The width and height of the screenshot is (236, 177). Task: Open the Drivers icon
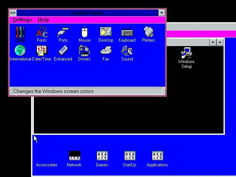(x=84, y=51)
